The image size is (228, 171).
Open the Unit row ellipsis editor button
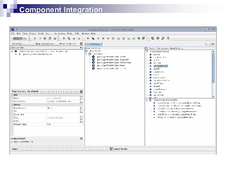click(x=82, y=111)
